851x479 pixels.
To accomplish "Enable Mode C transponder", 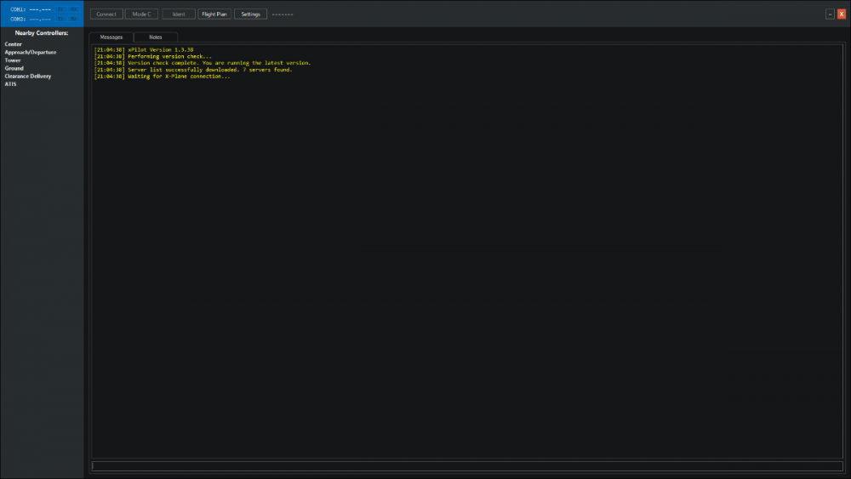I will tap(141, 14).
